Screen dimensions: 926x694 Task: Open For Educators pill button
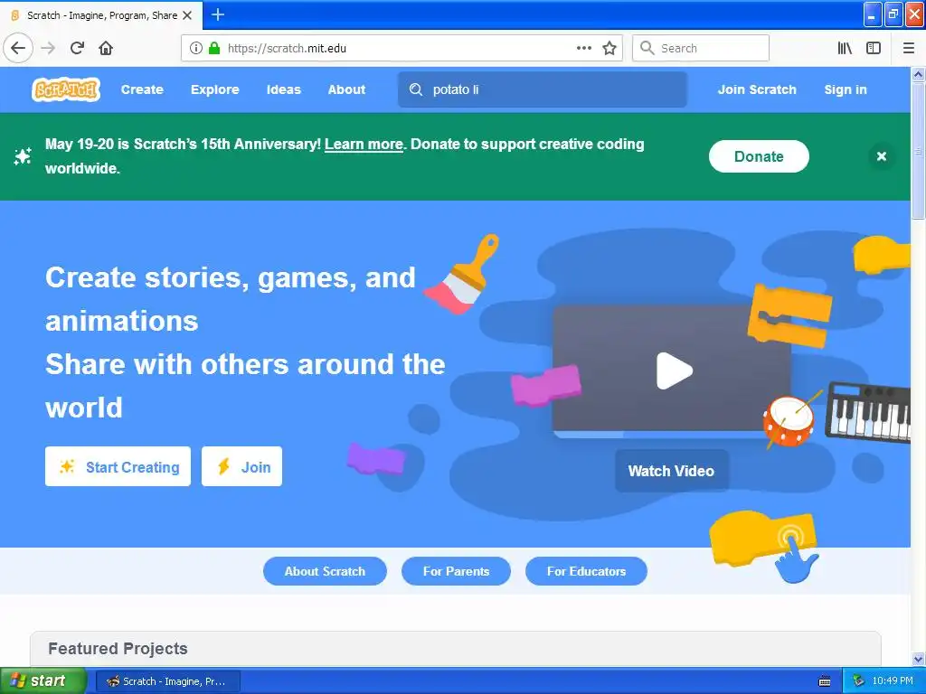tap(586, 571)
